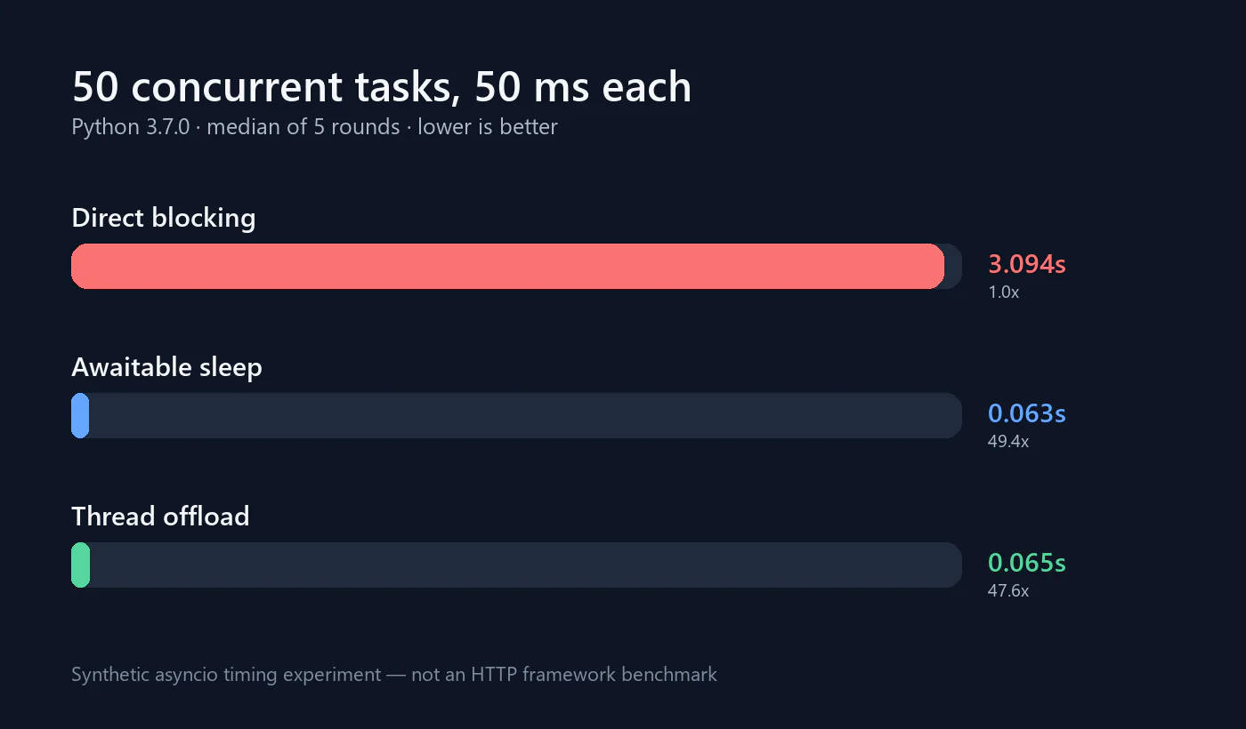The image size is (1246, 729).
Task: Click the "50 concurrent tasks, 50 ms each" title
Action: [x=382, y=87]
